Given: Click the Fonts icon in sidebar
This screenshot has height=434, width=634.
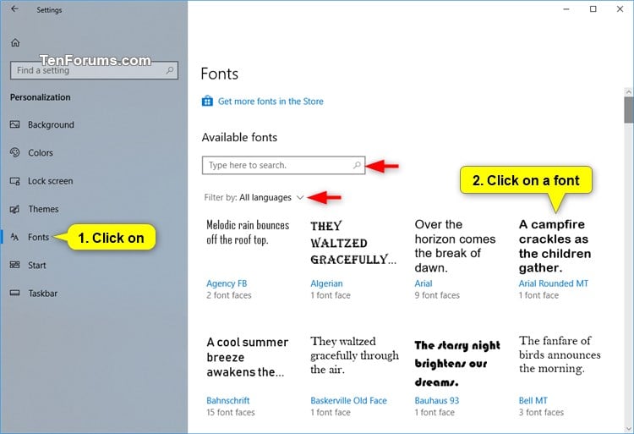Looking at the screenshot, I should (x=14, y=237).
